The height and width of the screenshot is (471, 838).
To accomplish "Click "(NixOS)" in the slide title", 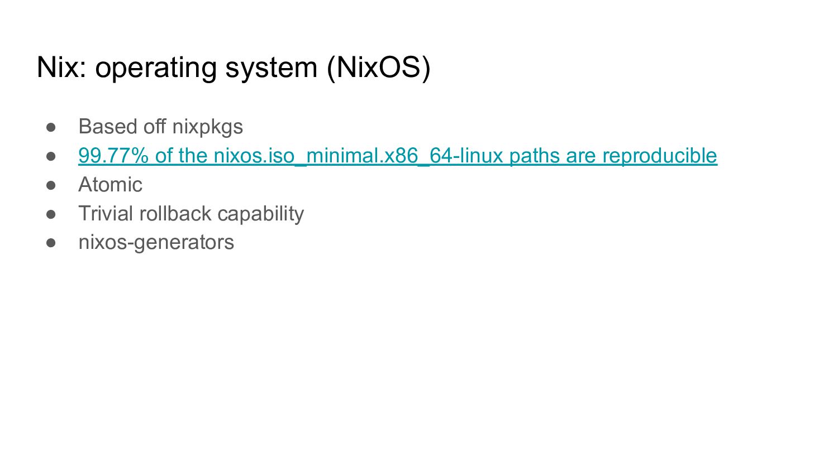I will coord(379,68).
